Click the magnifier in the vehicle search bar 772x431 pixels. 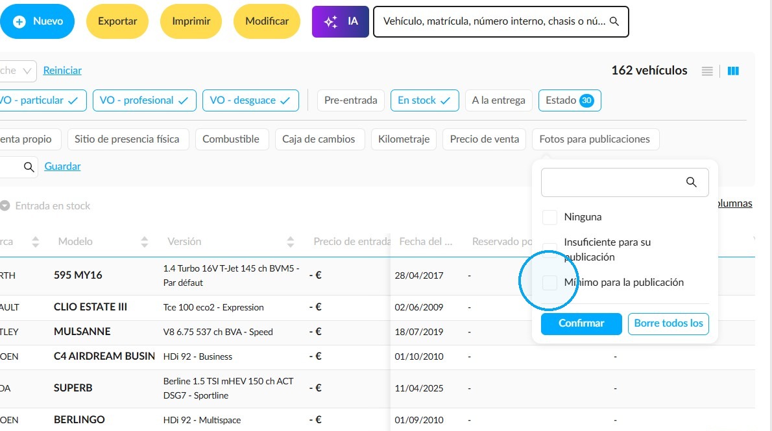614,21
